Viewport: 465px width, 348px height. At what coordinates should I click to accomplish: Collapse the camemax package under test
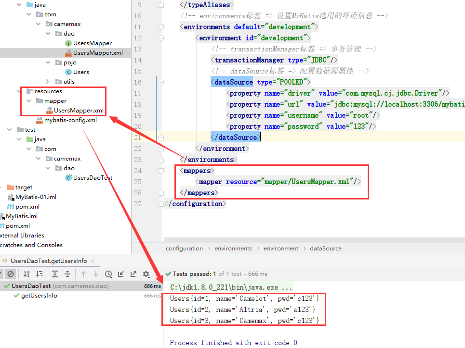tap(39, 159)
